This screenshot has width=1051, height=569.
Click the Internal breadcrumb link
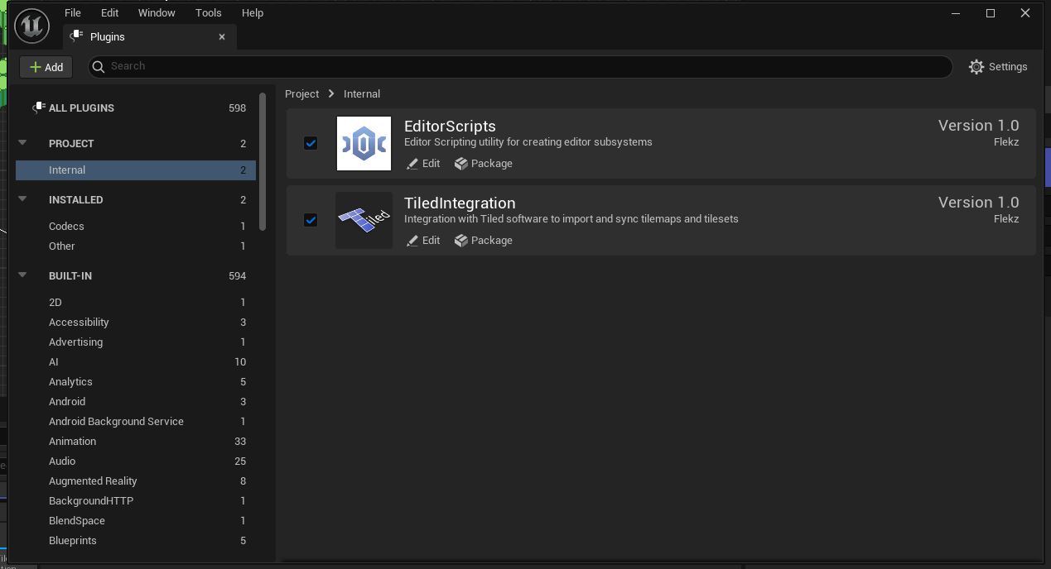coord(362,93)
